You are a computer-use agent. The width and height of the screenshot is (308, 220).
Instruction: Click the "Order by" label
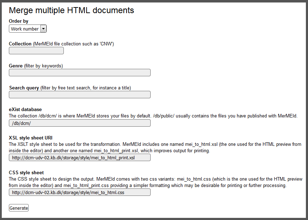18,21
